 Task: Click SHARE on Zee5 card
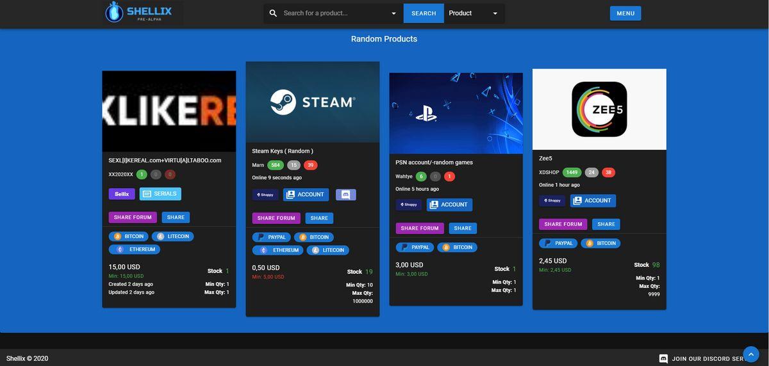coord(606,225)
